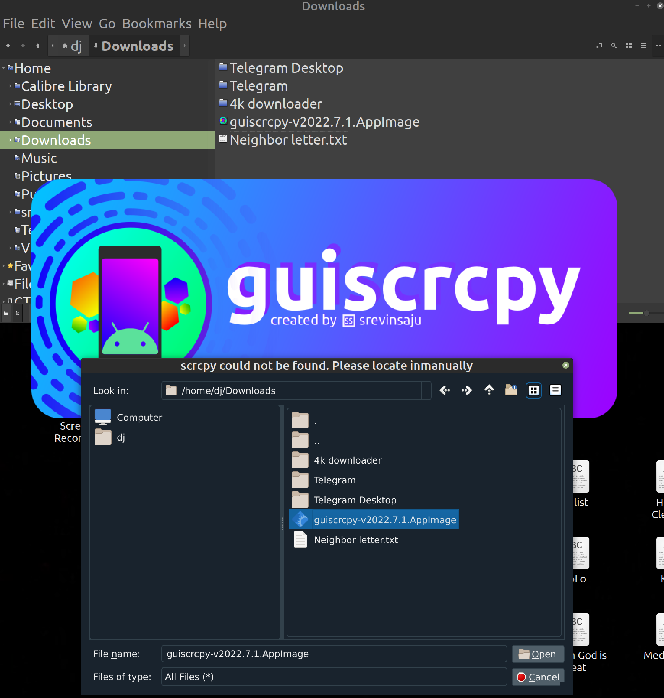Click the back arrow in the file dialog
Image resolution: width=664 pixels, height=698 pixels.
coord(444,390)
